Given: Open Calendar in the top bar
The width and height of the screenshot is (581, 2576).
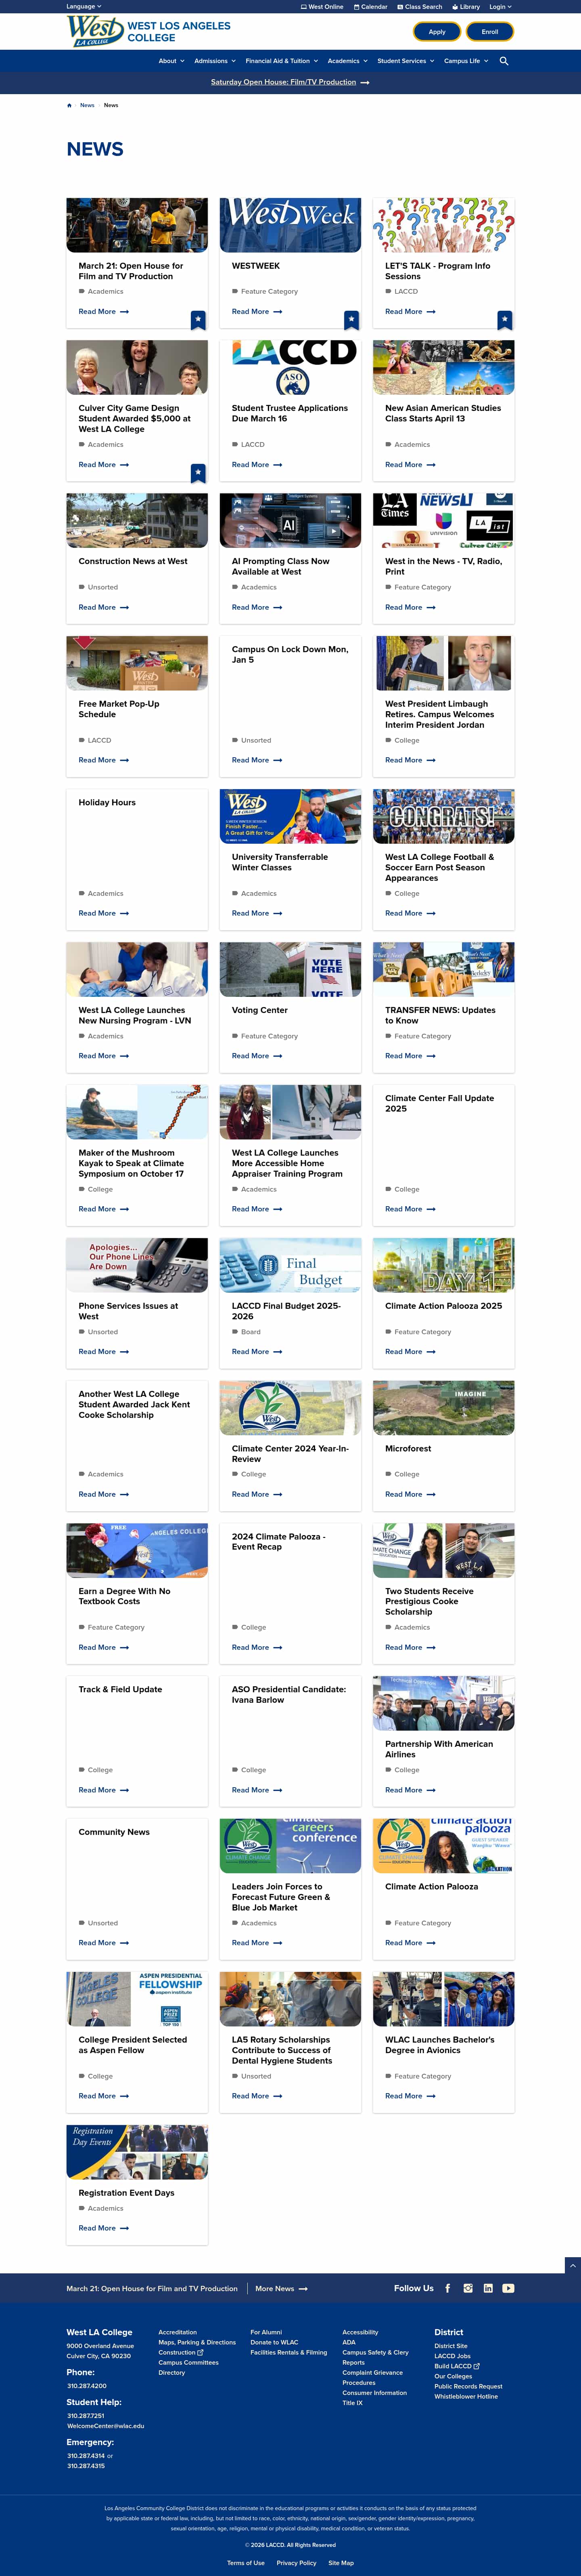Looking at the screenshot, I should tap(370, 7).
